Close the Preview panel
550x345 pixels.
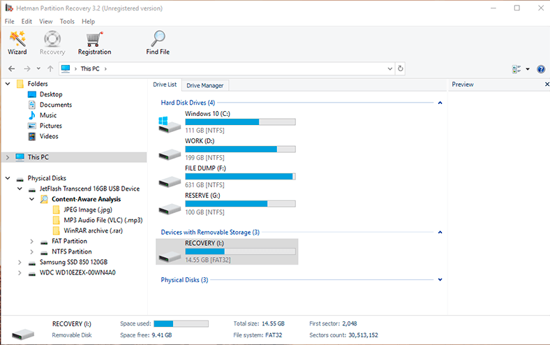547,85
